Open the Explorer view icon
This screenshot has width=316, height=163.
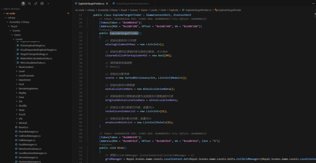pyautogui.click(x=23, y=4)
